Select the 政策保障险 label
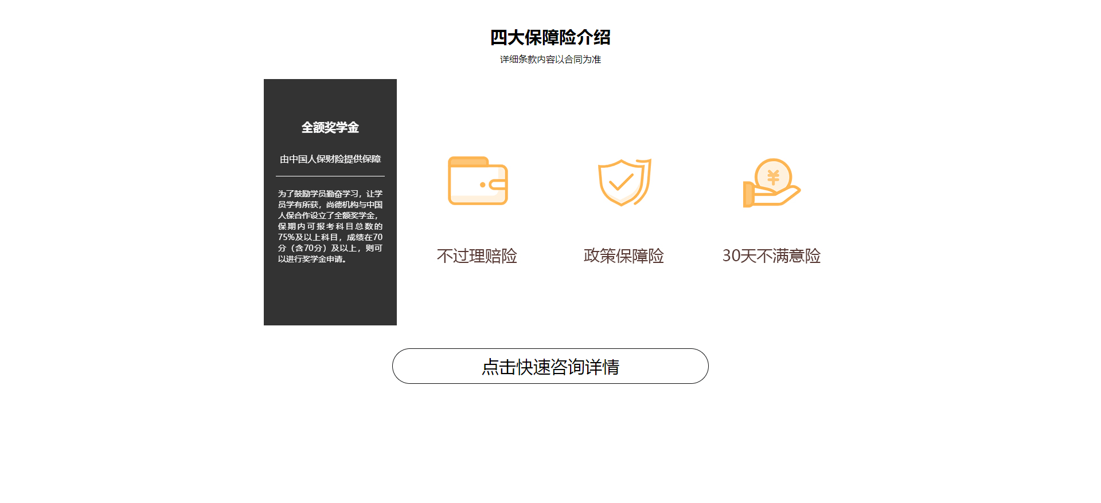The width and height of the screenshot is (1101, 503). pos(624,256)
